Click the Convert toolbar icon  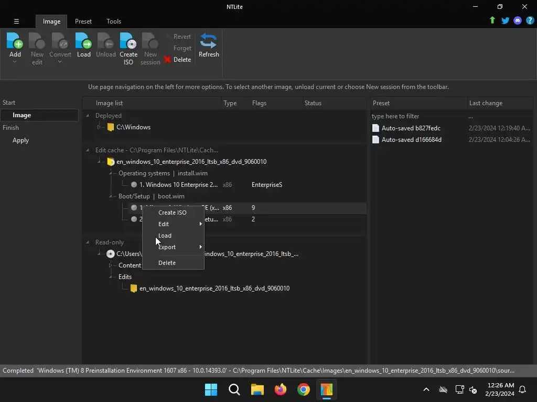point(60,40)
